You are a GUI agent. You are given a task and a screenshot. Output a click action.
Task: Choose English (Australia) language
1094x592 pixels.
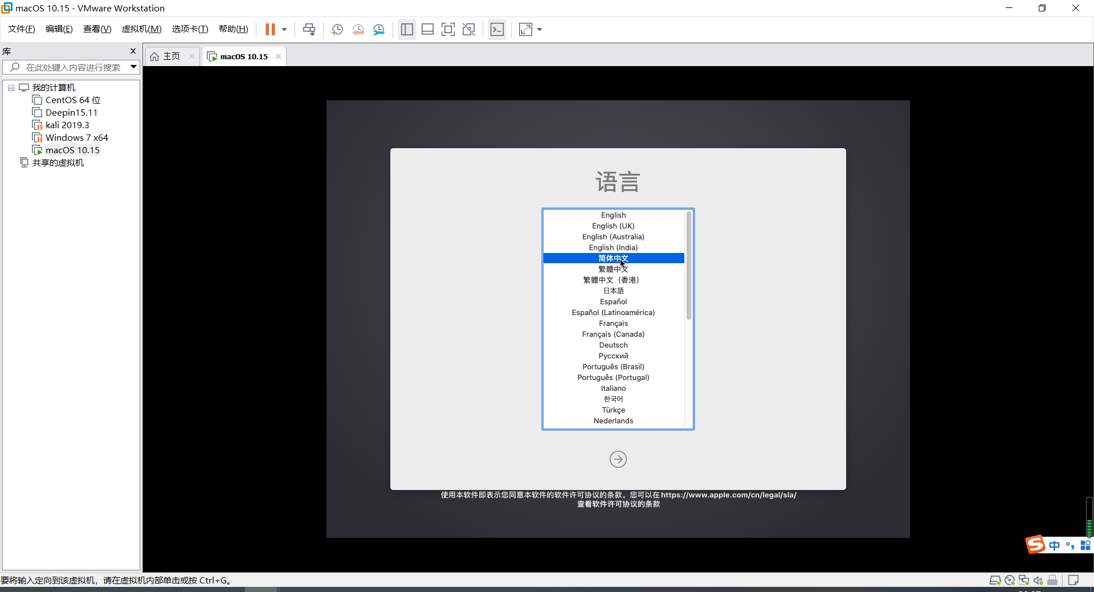(613, 236)
